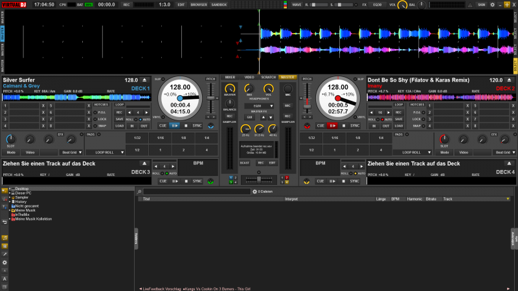518x291 pixels.
Task: Click Deck 3 eject icon
Action: point(144,164)
